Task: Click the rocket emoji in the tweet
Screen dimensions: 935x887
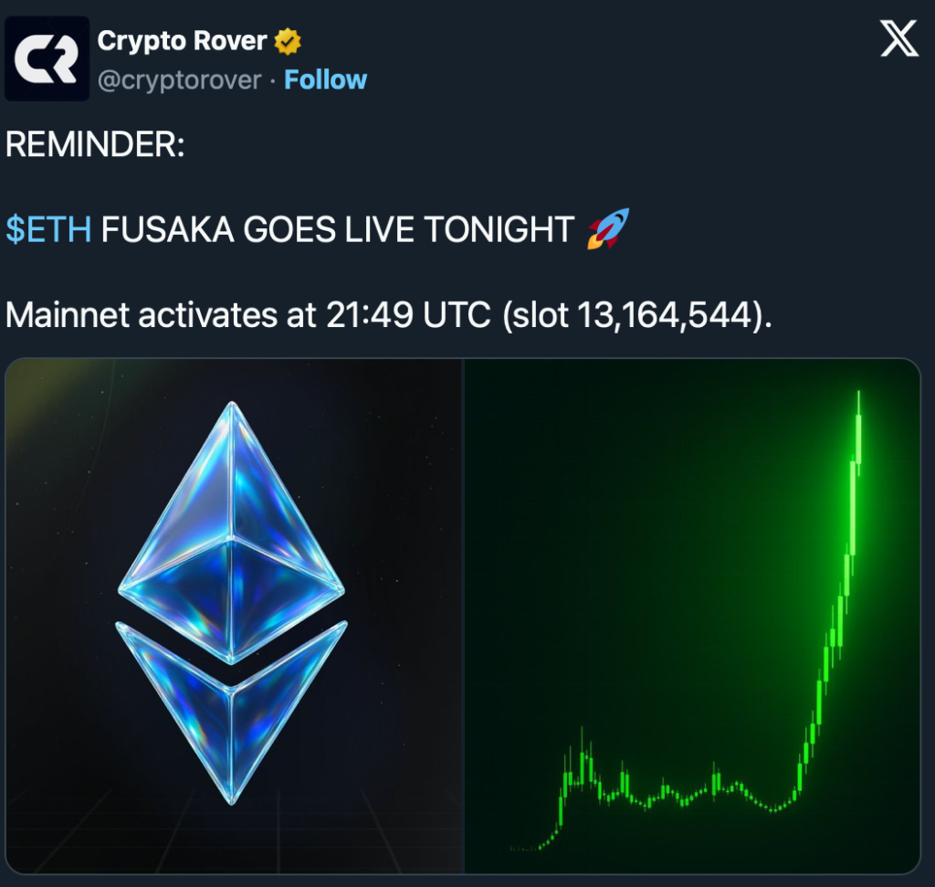Action: tap(608, 228)
